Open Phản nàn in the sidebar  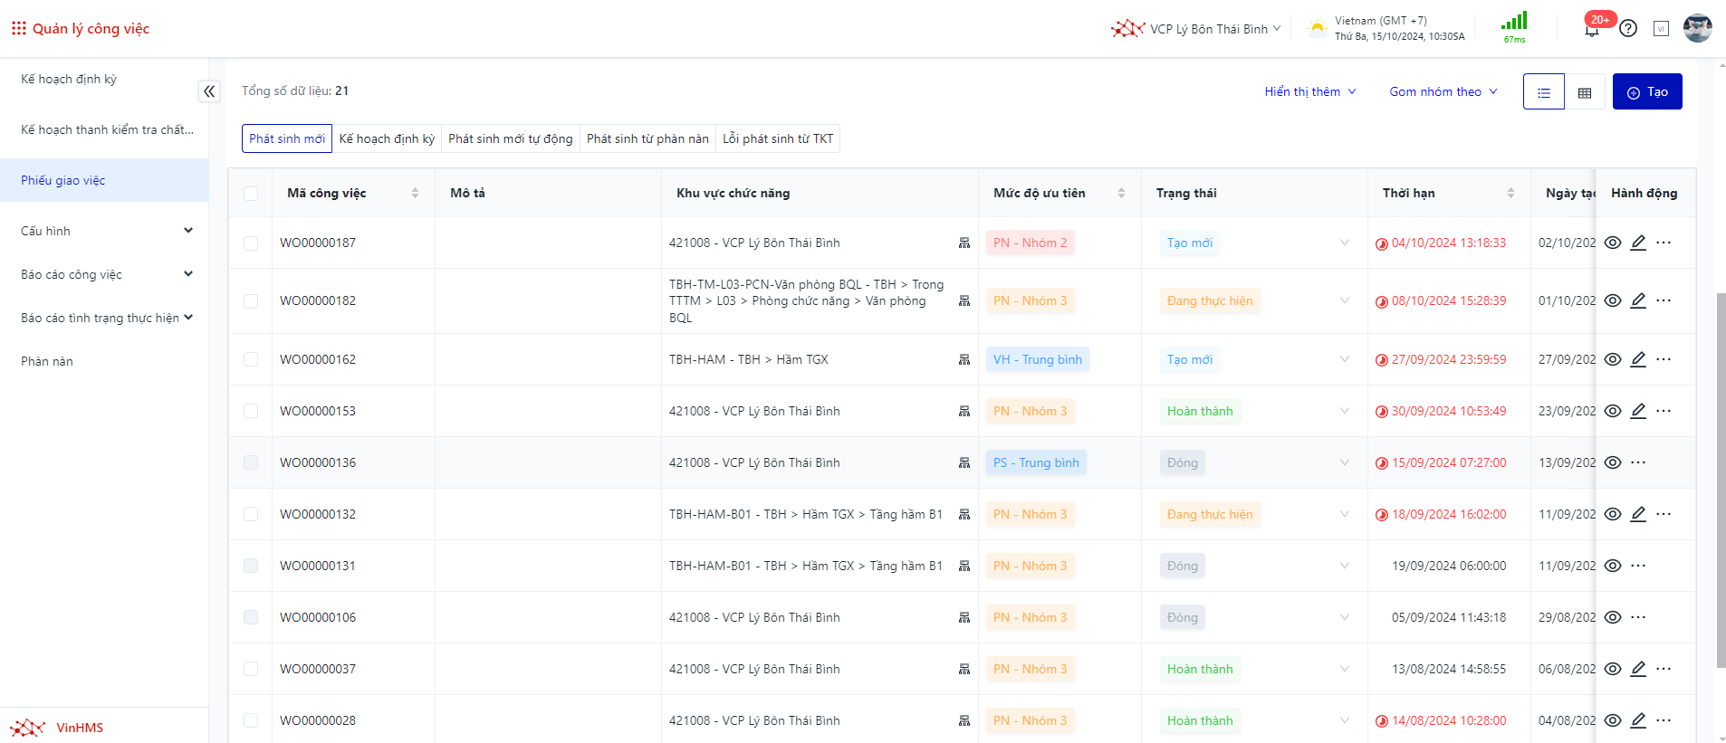(47, 361)
